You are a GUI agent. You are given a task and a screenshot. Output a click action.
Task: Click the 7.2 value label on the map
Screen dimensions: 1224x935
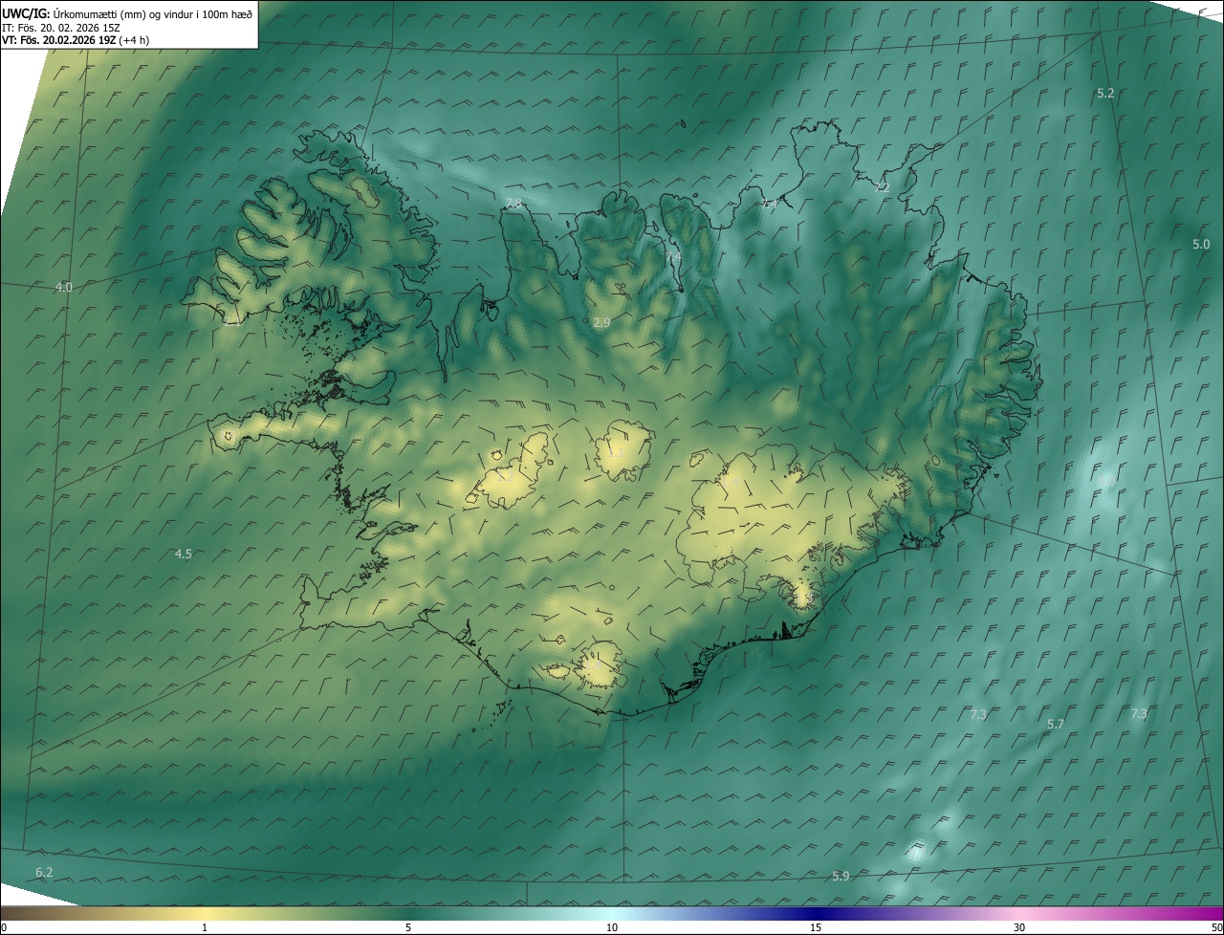coord(882,188)
